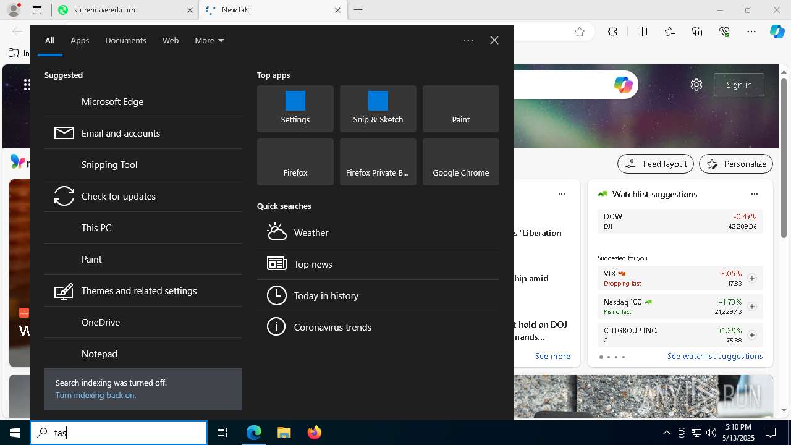Open Snip & Sketch tile
The image size is (791, 445).
click(x=378, y=109)
